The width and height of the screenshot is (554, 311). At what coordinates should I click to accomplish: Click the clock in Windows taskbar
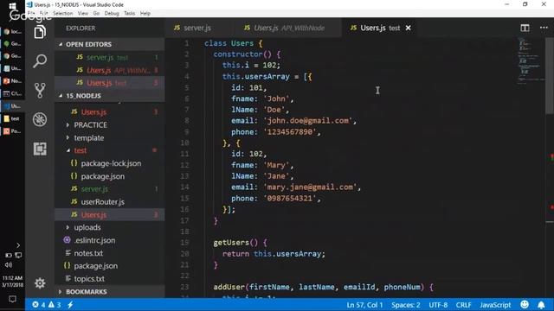pyautogui.click(x=12, y=282)
